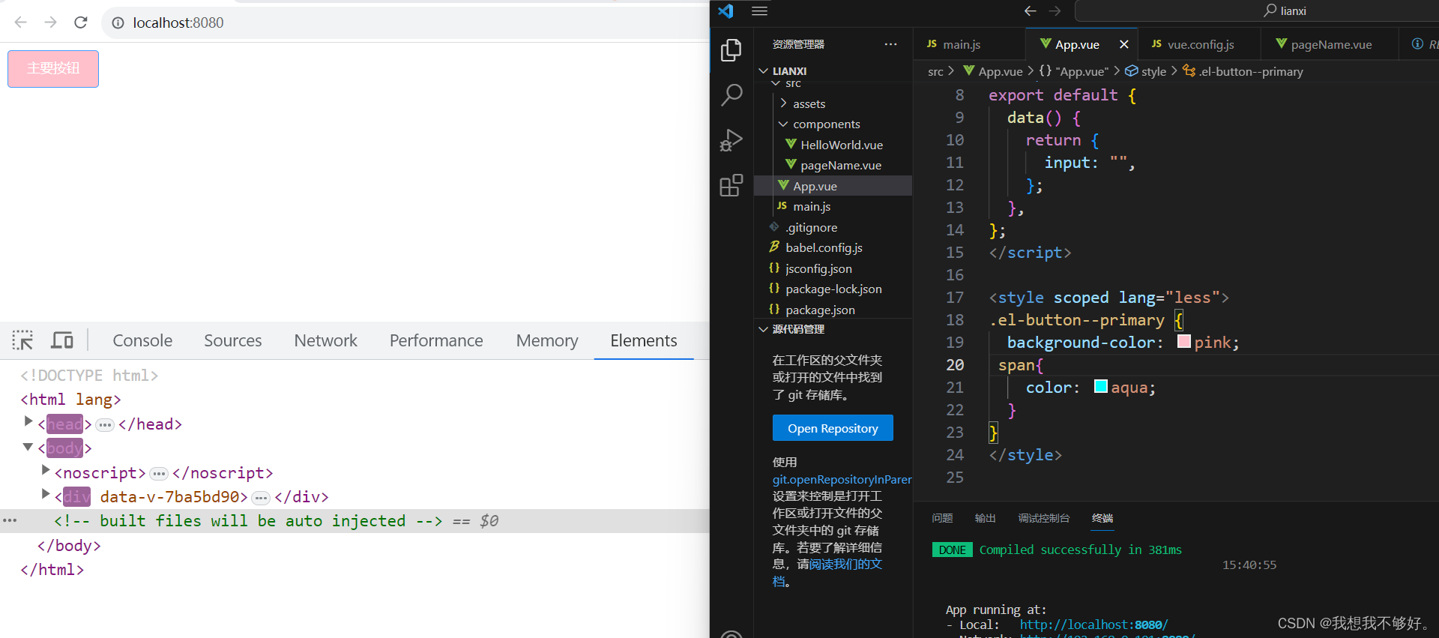This screenshot has height=638, width=1439.
Task: Click the VS Code lianxi search box
Action: pyautogui.click(x=1256, y=10)
